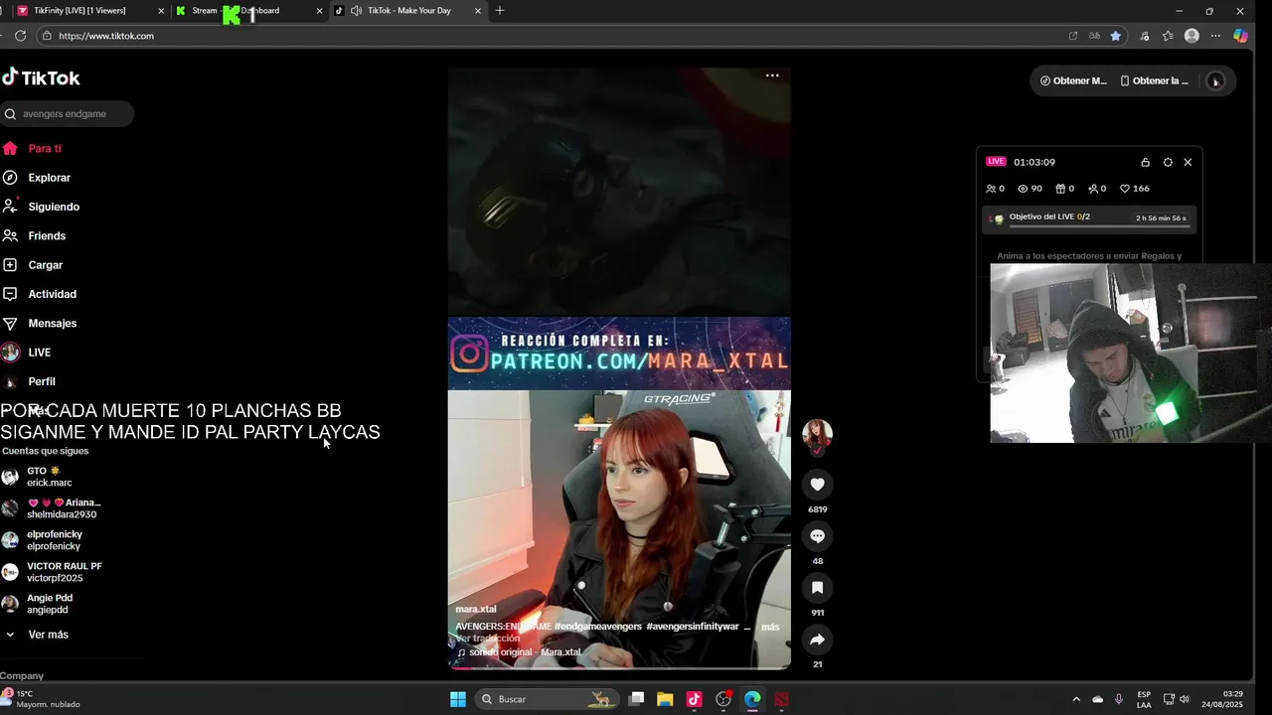Open the Para ti feed
The image size is (1272, 715).
click(45, 148)
